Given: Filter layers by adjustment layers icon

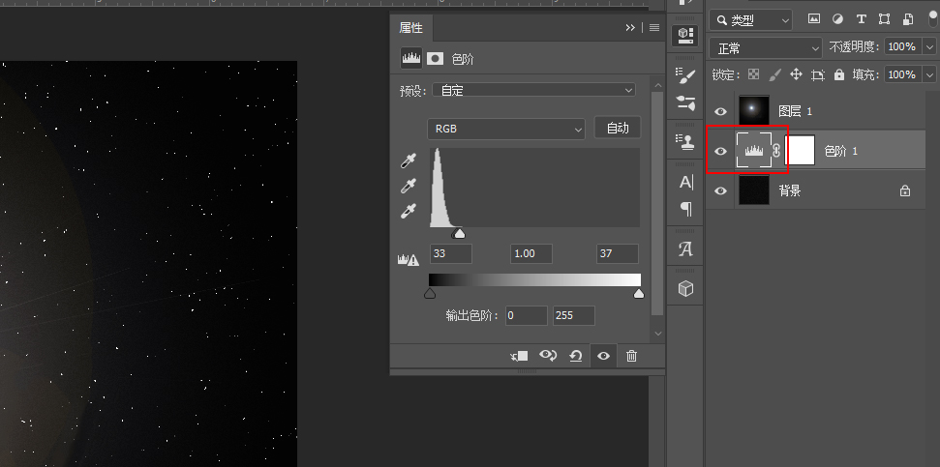Looking at the screenshot, I should click(x=837, y=19).
